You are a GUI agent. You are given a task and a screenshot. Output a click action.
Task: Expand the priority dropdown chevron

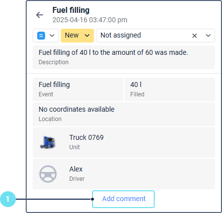tap(52, 36)
